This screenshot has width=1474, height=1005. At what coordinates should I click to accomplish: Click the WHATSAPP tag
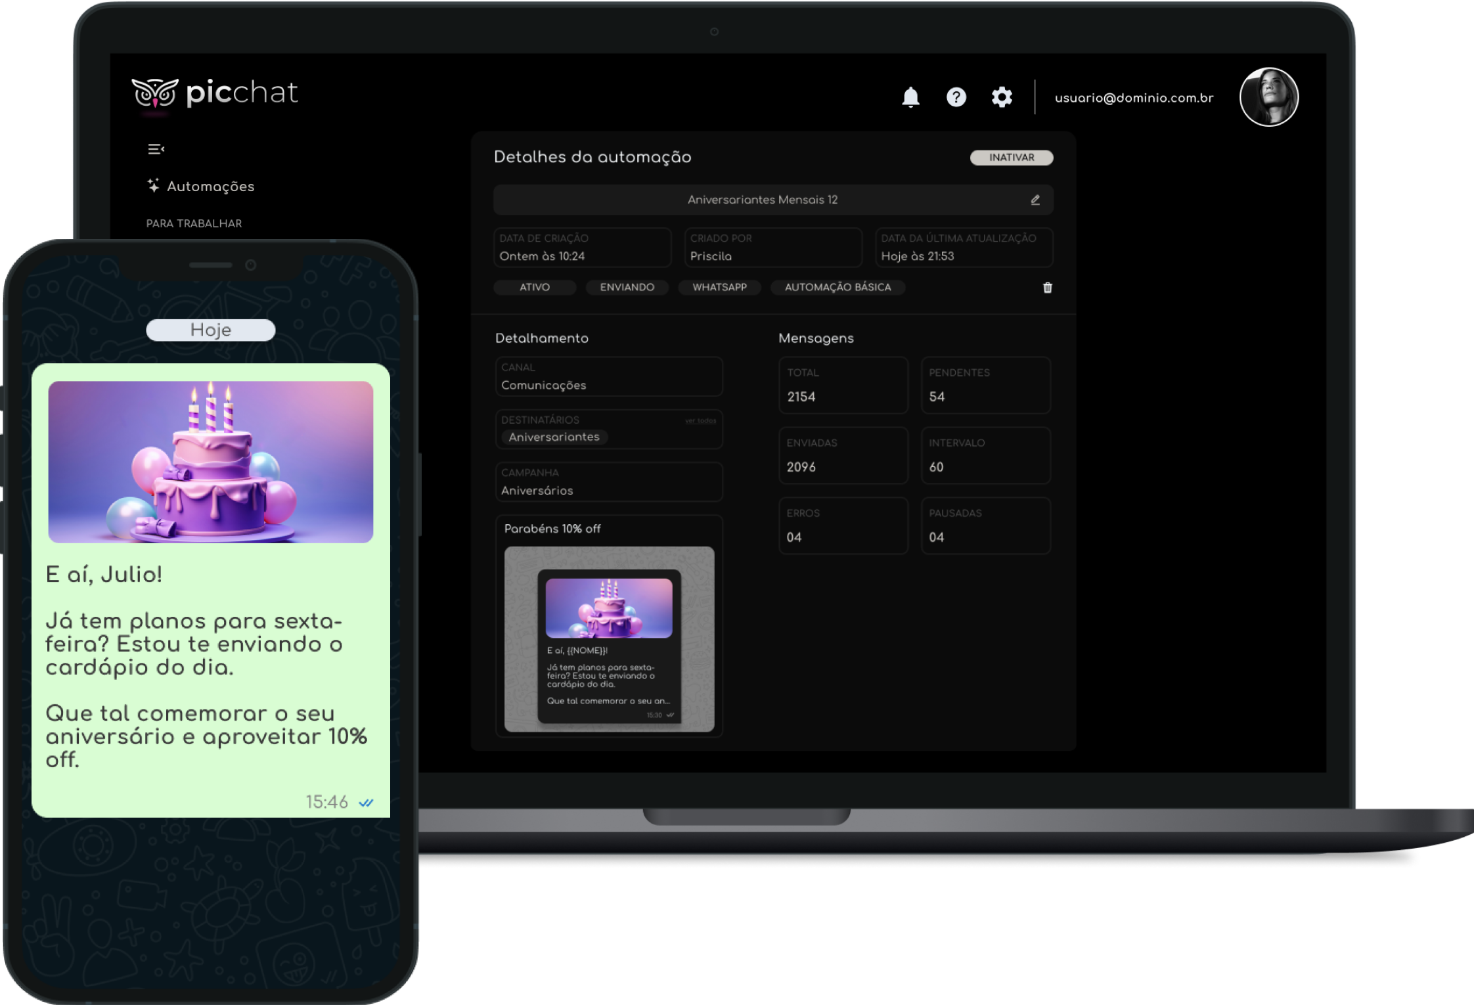tap(719, 287)
